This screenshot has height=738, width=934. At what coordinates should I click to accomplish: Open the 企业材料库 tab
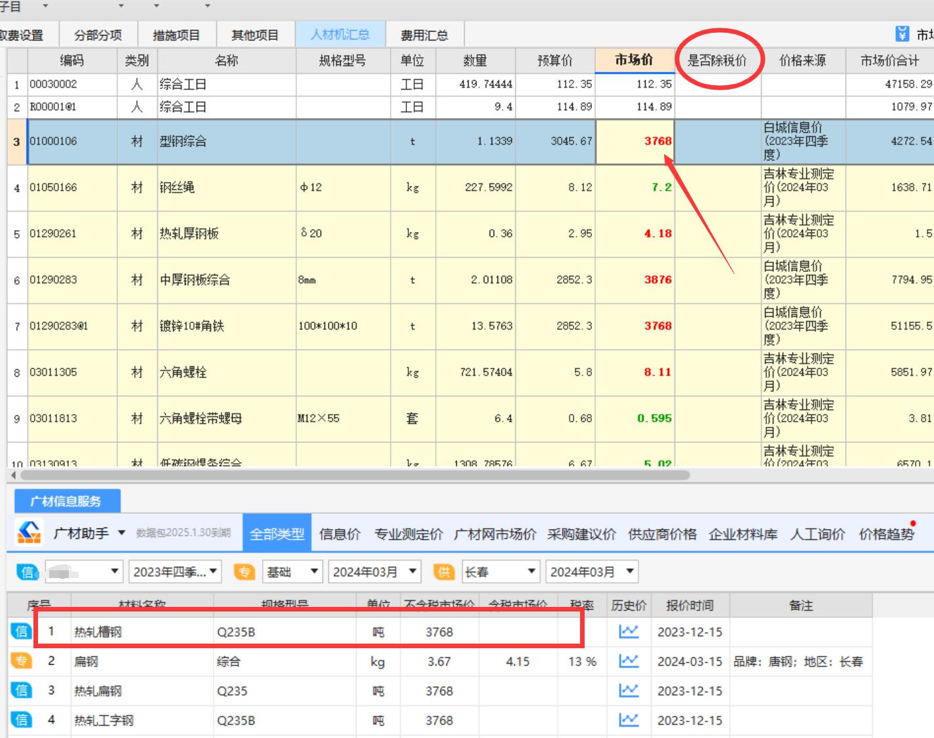(x=743, y=534)
